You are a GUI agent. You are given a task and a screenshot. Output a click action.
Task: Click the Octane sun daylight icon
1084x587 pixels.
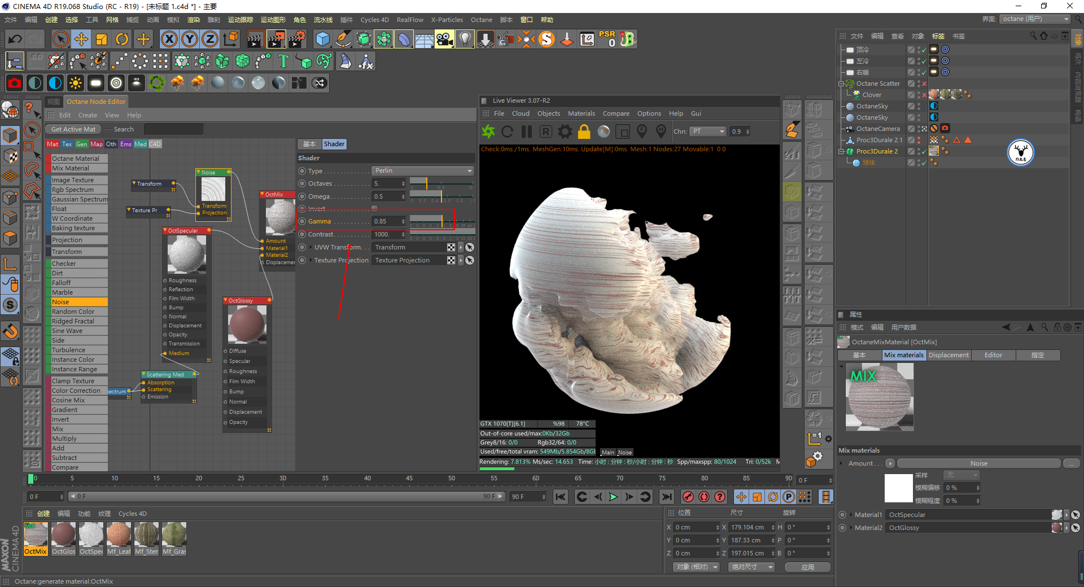pyautogui.click(x=75, y=83)
